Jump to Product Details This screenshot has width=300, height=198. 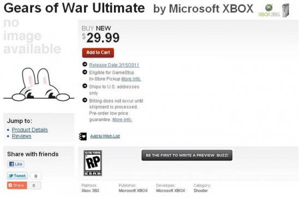tap(30, 130)
